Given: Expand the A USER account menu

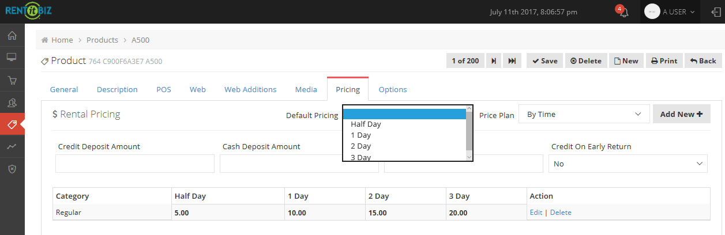Looking at the screenshot, I should coord(670,12).
